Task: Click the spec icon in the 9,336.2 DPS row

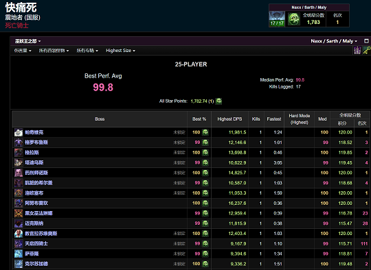Action: click(x=205, y=264)
